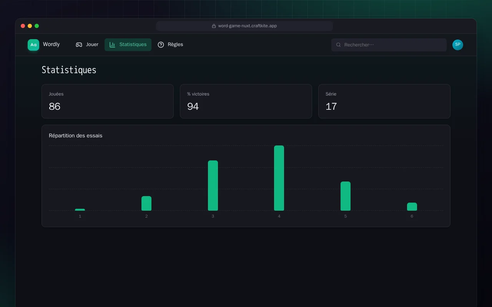Click the yellow minimize window button
The image size is (492, 307).
pos(30,26)
